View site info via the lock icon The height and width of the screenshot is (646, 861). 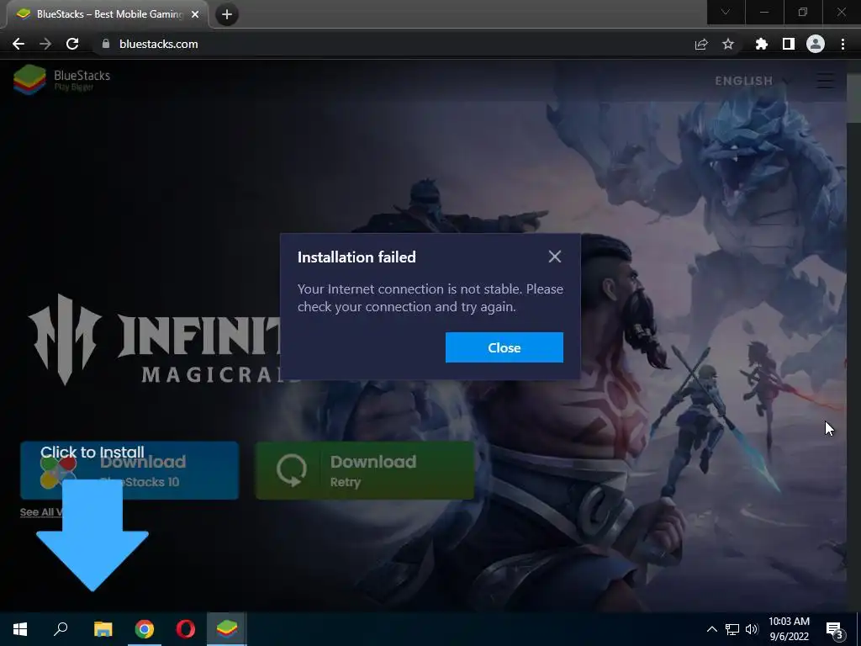(106, 44)
